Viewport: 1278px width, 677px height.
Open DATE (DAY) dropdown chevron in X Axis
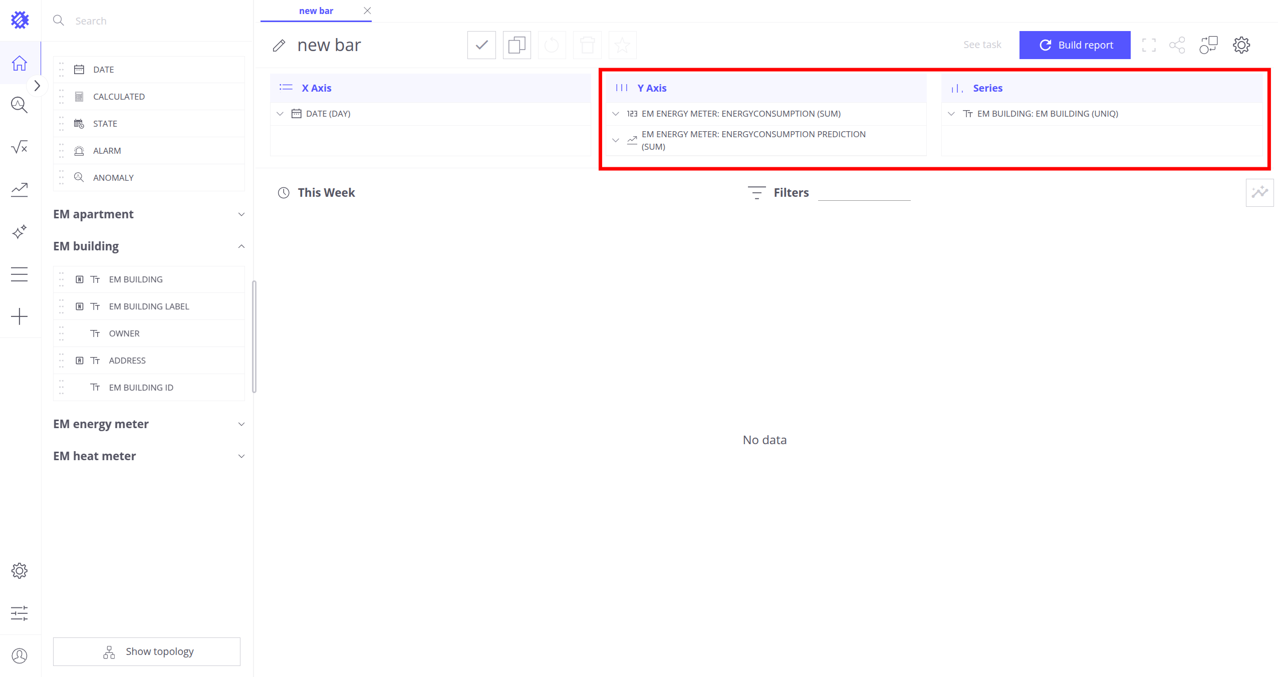[x=280, y=114]
